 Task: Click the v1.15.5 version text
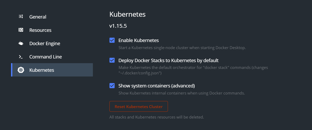click(x=118, y=26)
